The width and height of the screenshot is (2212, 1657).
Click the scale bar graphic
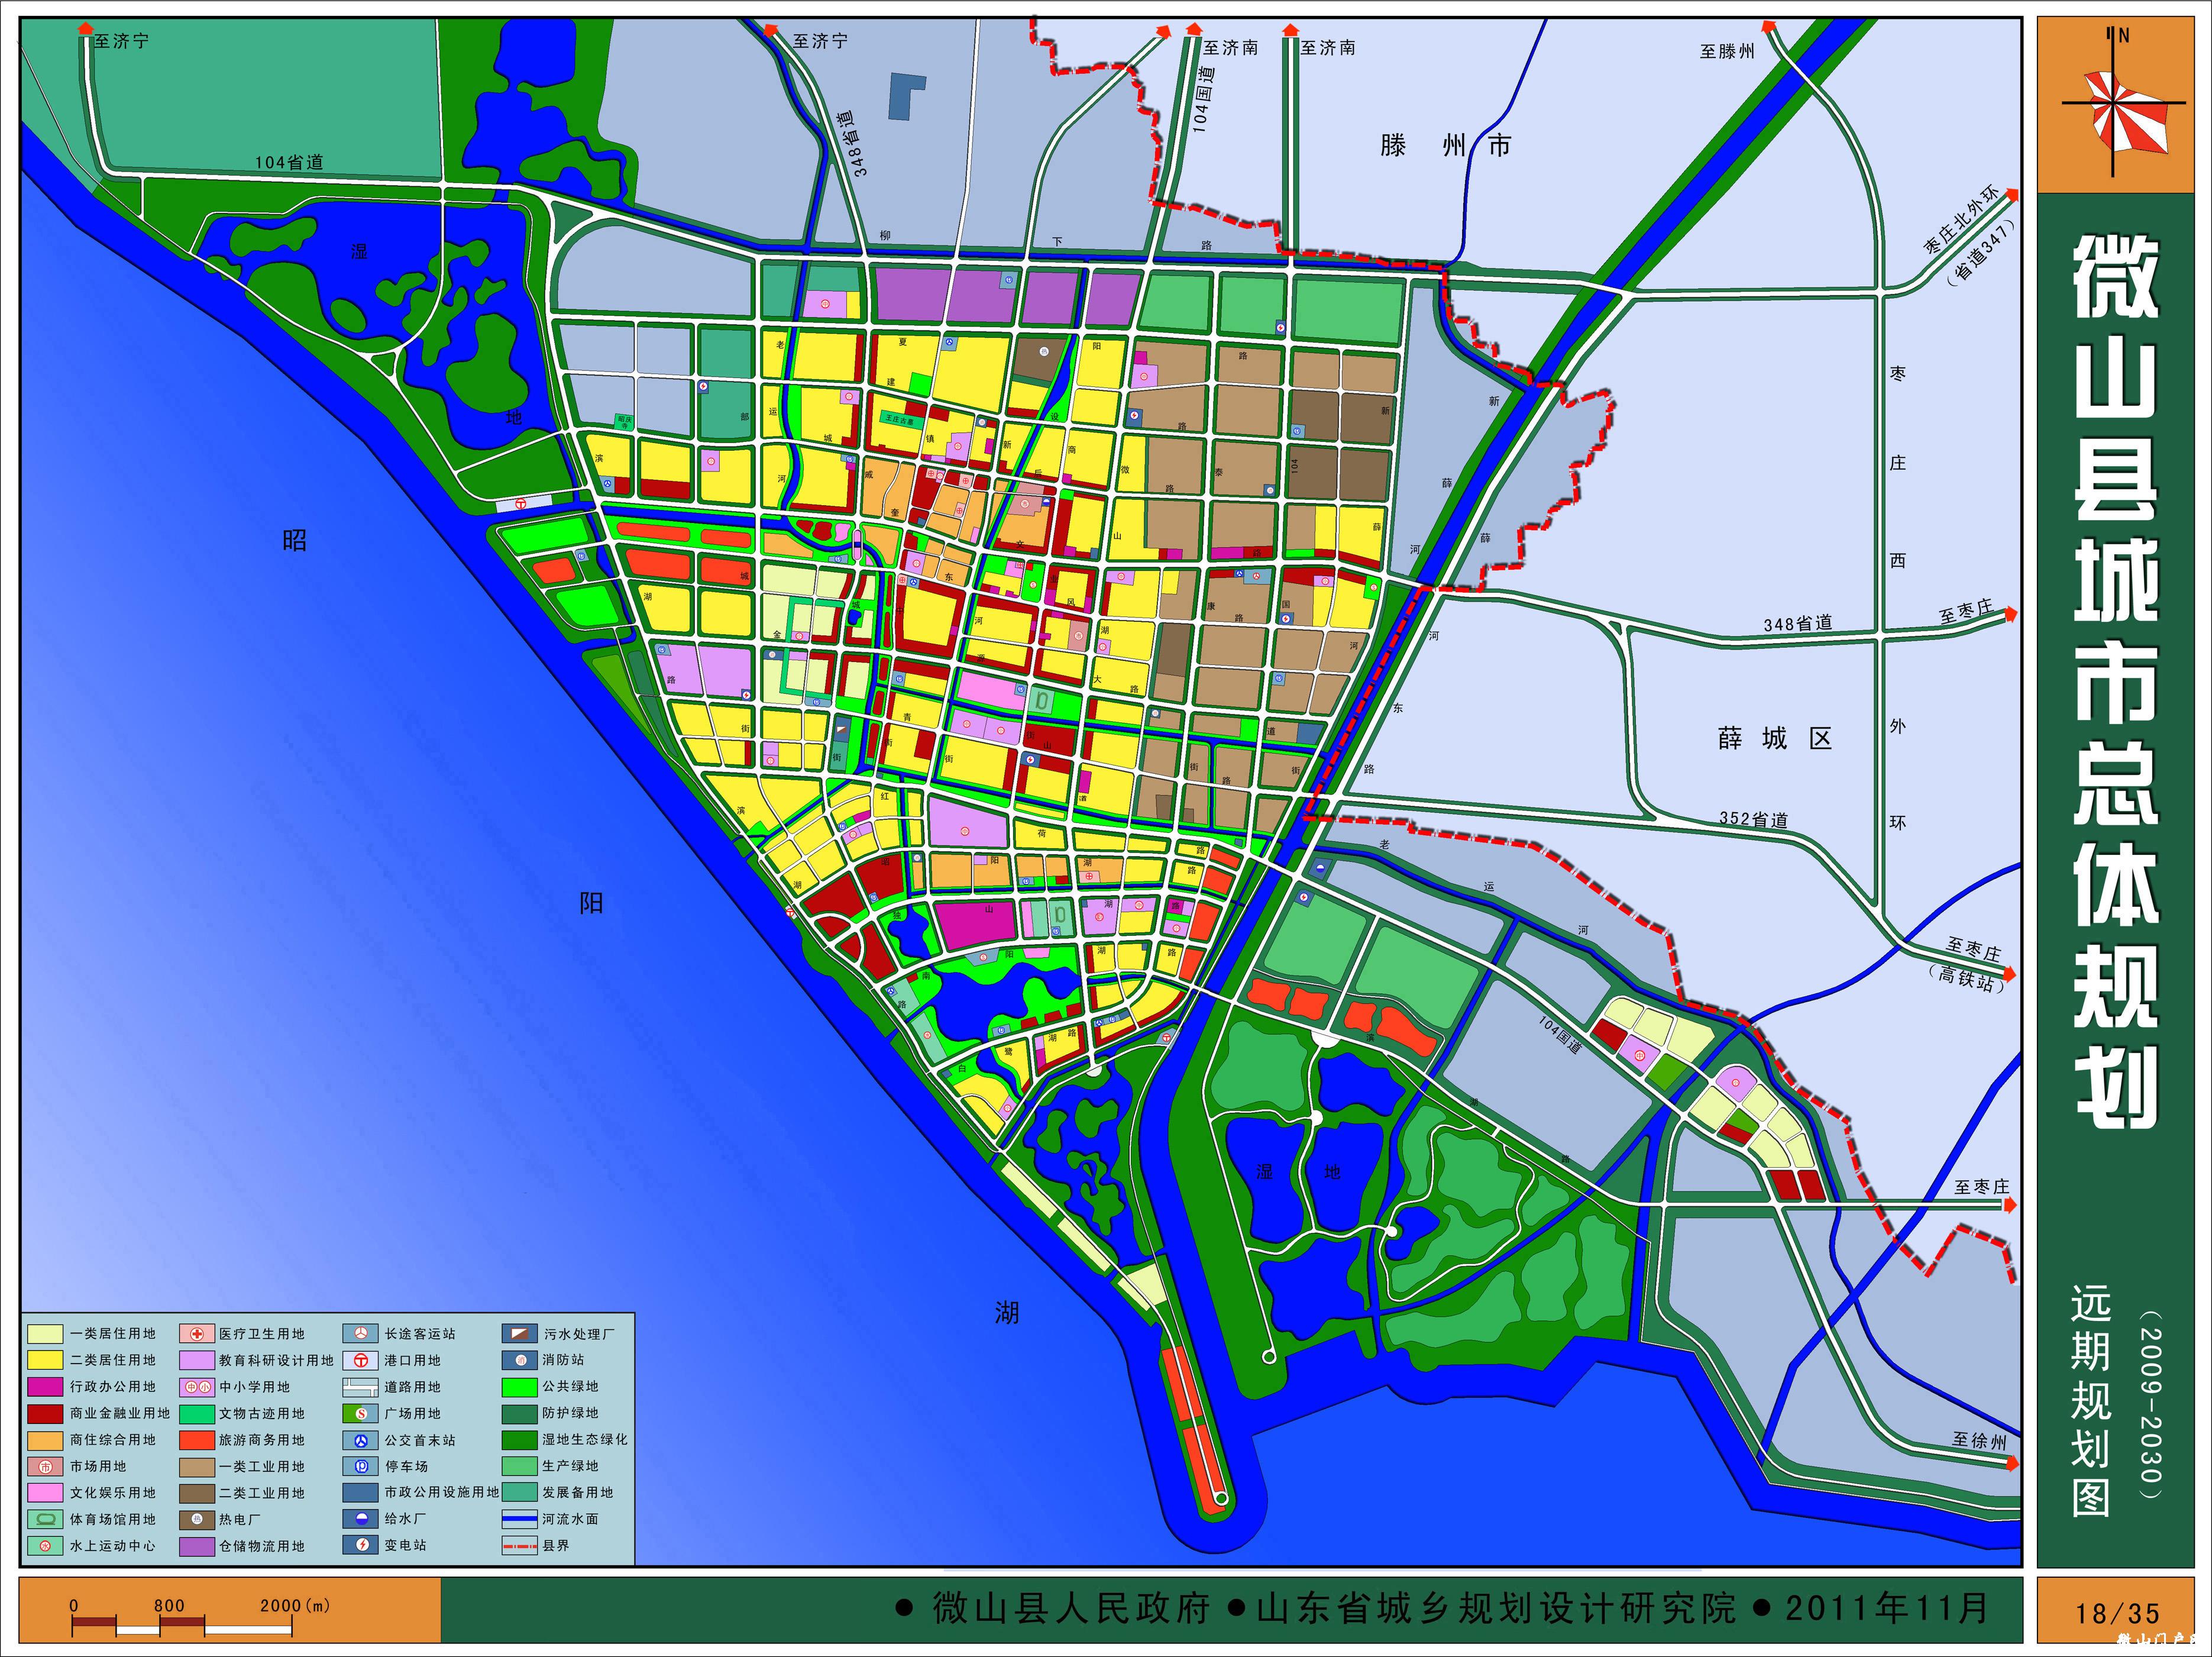click(x=182, y=1627)
